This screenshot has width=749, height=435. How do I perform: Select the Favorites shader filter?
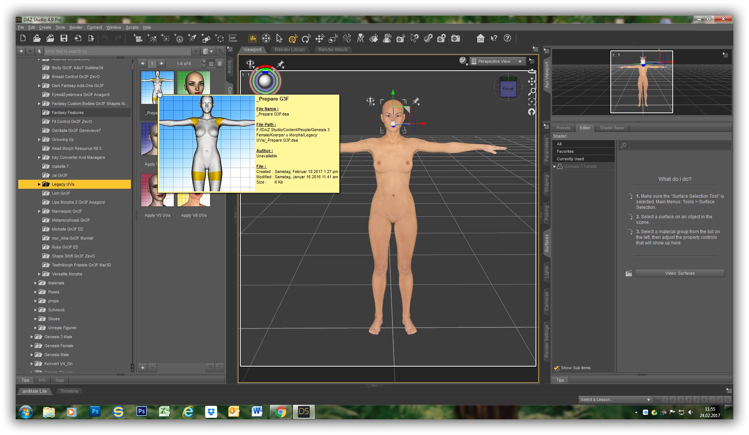pos(583,151)
